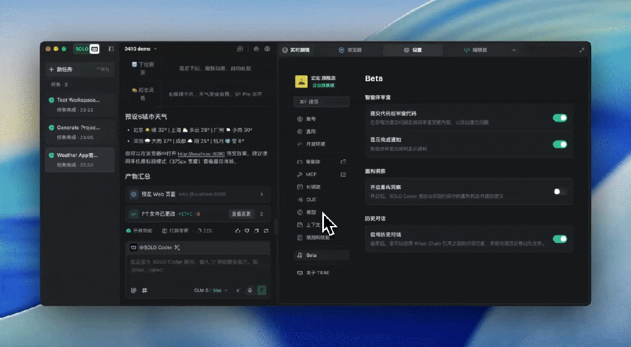
Task: Click green check icon of Test Workspace task
Action: [x=51, y=100]
